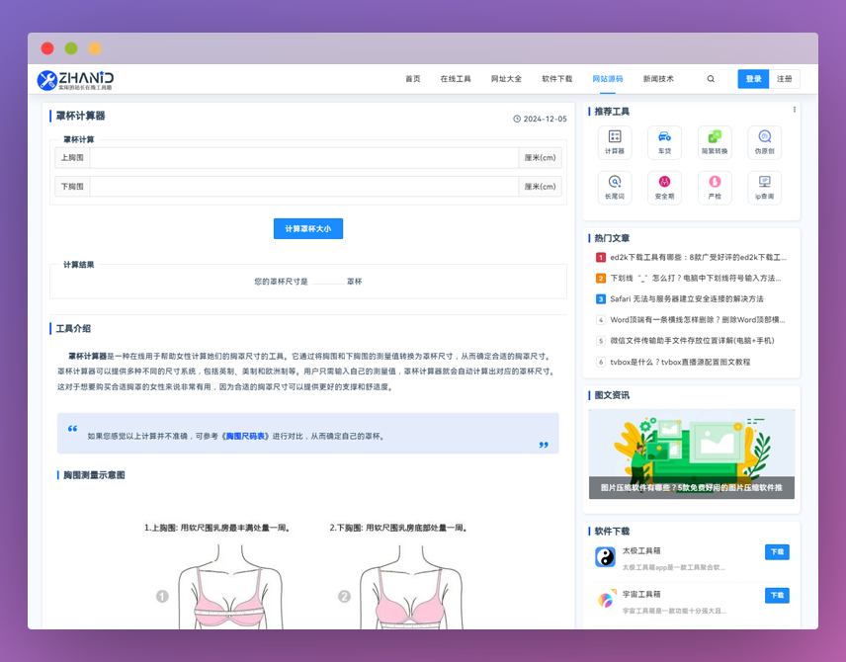This screenshot has height=662, width=846.
Task: Click the 工具介绍 section heading
Action: click(73, 329)
